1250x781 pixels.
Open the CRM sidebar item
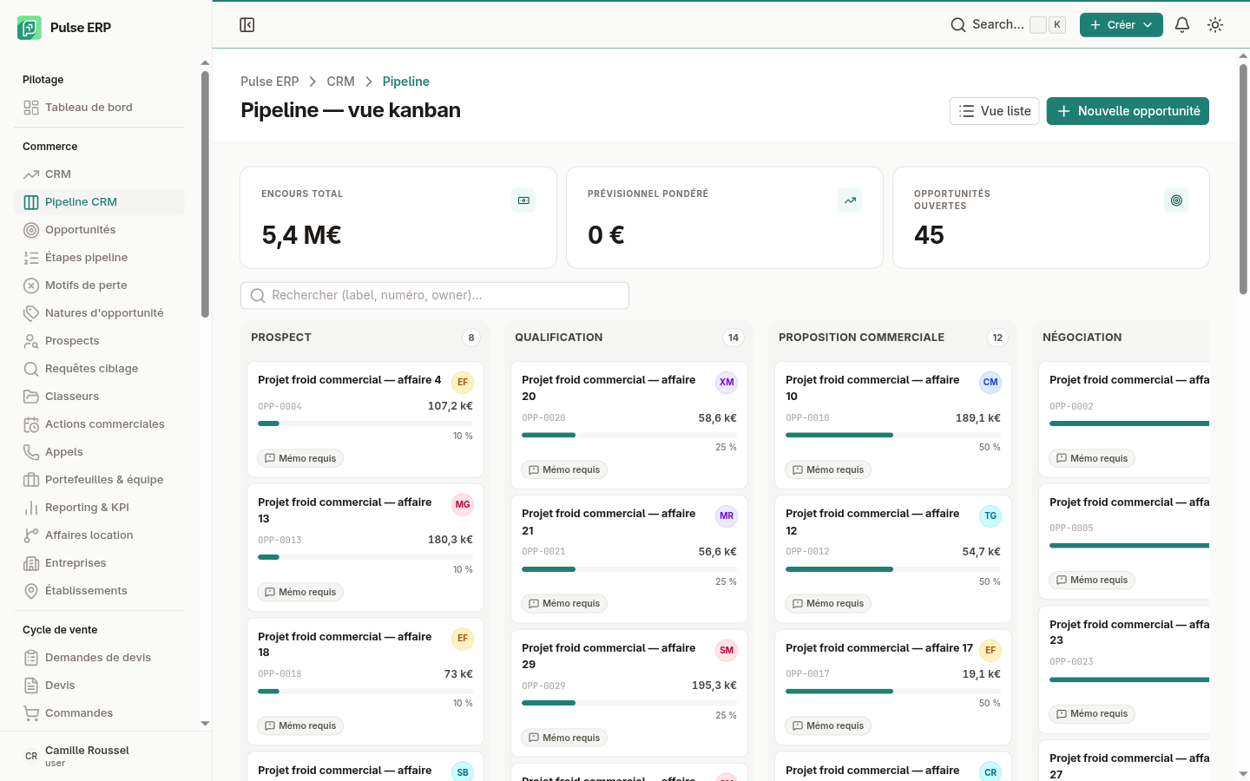[99, 174]
